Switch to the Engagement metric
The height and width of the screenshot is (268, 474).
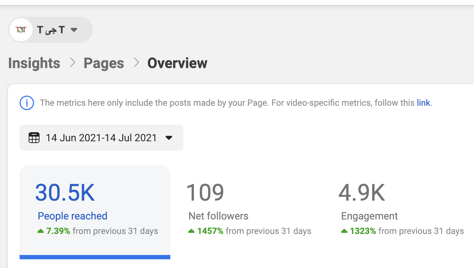(369, 216)
